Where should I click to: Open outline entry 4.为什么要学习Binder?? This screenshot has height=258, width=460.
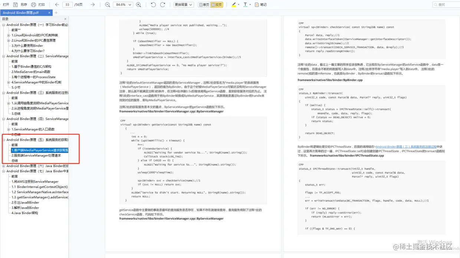pos(28,51)
